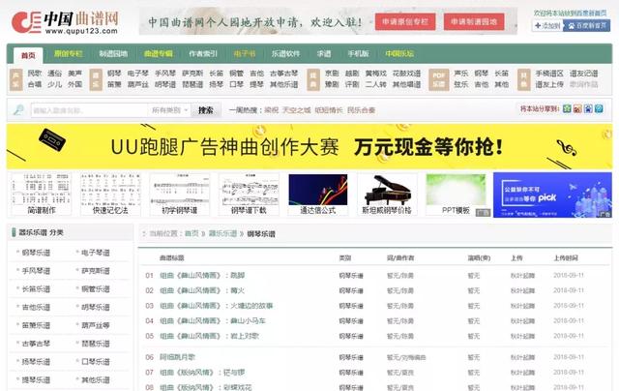This screenshot has width=619, height=391.
Task: Select 吉他乐谱 in the sidebar categories
Action: [36, 307]
